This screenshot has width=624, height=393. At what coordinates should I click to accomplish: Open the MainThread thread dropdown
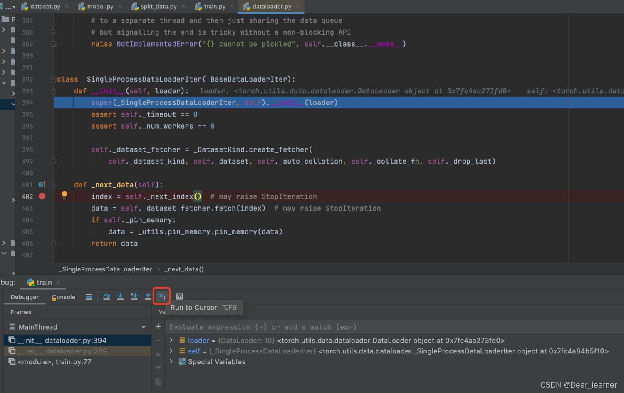[x=144, y=327]
